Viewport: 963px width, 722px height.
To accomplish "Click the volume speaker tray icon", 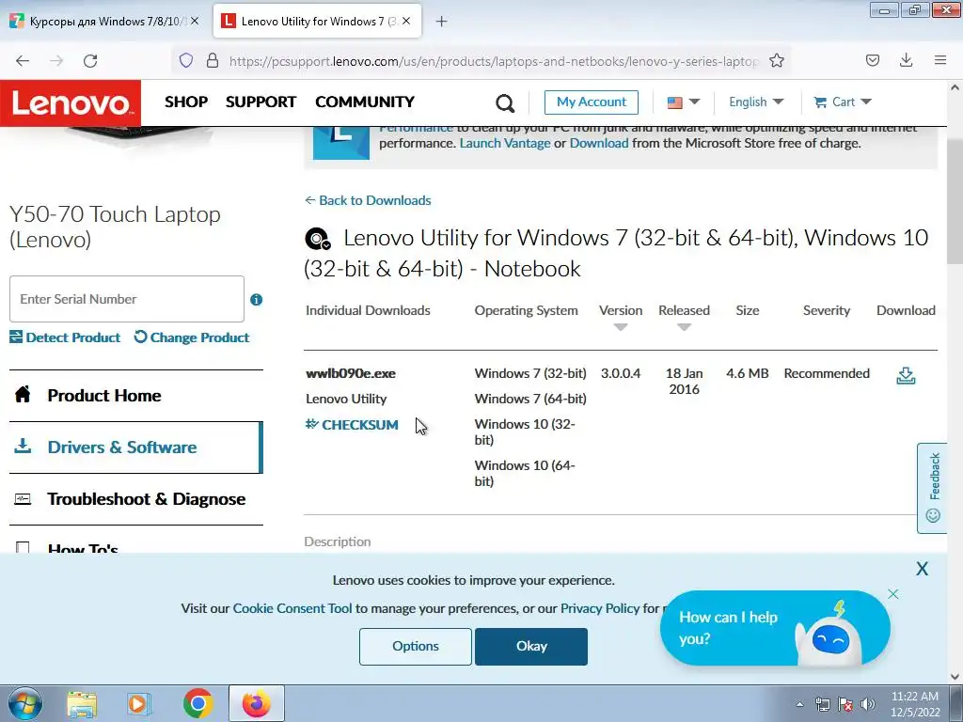I will tap(868, 704).
